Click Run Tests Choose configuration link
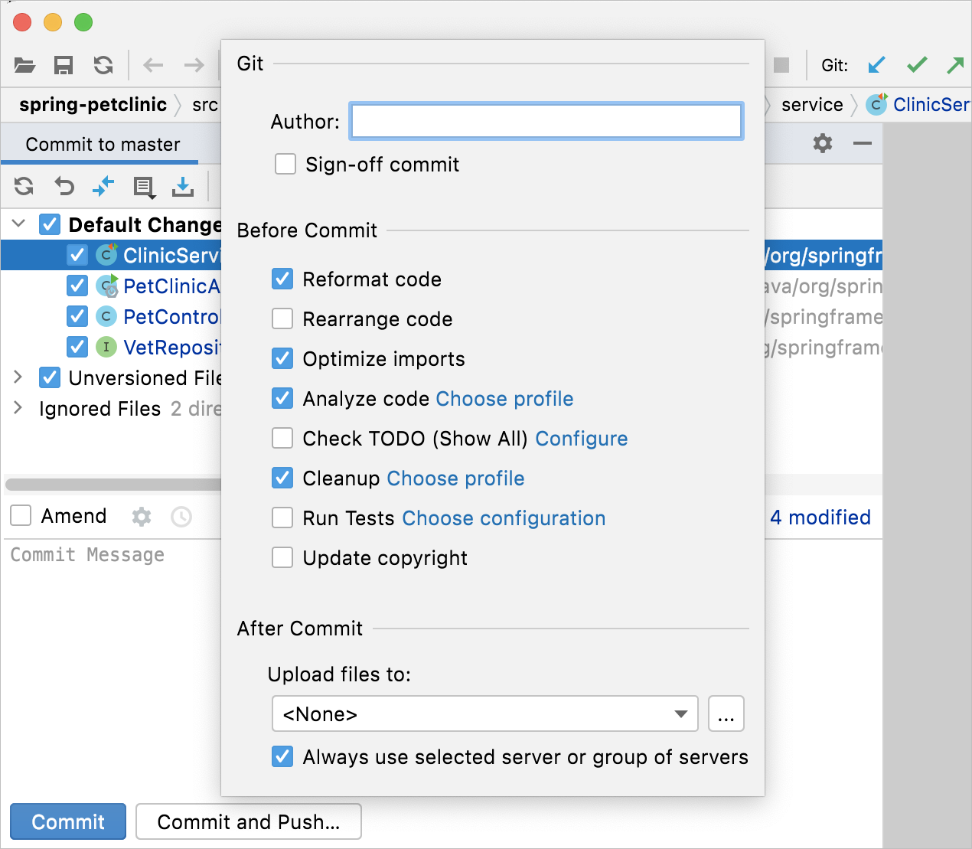Screen dimensions: 972x849 (504, 518)
